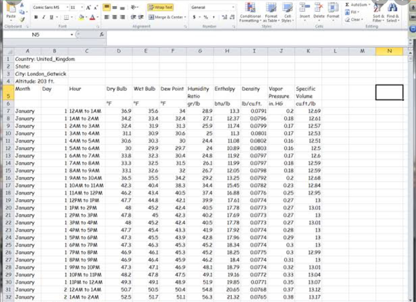Select Top Align icon
Image resolution: width=416 pixels, height=302 pixels.
coord(107,8)
